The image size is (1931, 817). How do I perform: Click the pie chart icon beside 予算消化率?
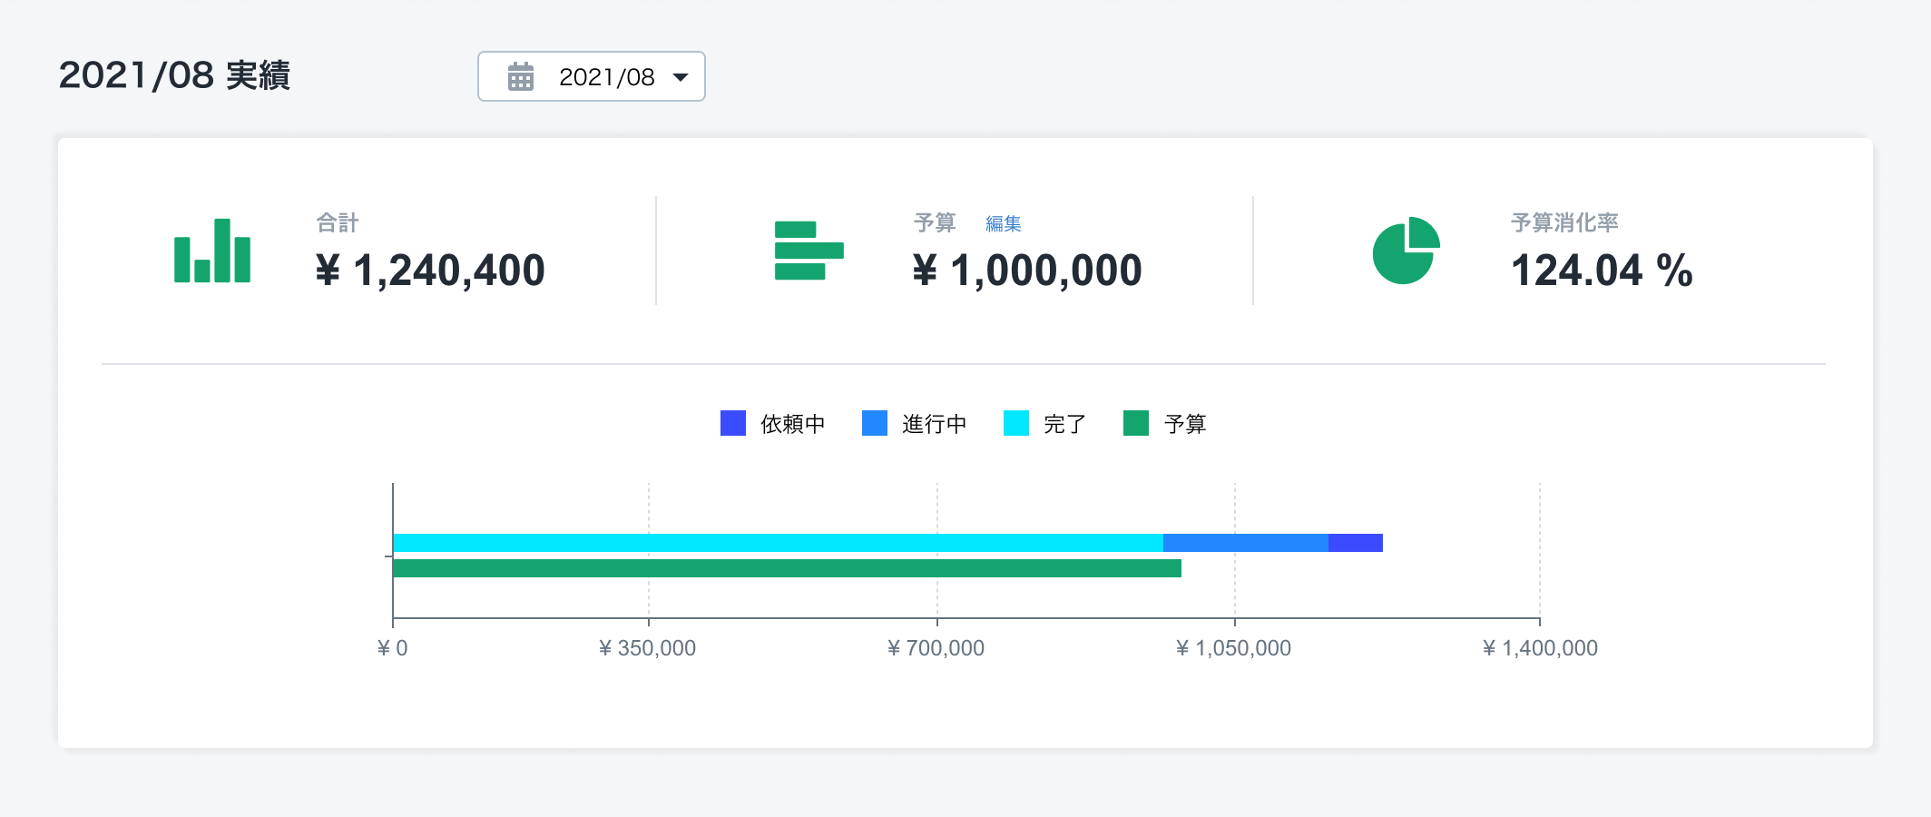coord(1406,251)
